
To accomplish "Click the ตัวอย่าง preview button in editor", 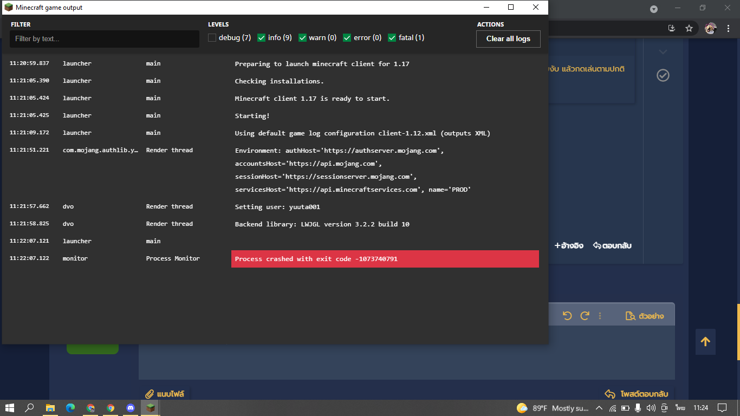I will pyautogui.click(x=645, y=316).
